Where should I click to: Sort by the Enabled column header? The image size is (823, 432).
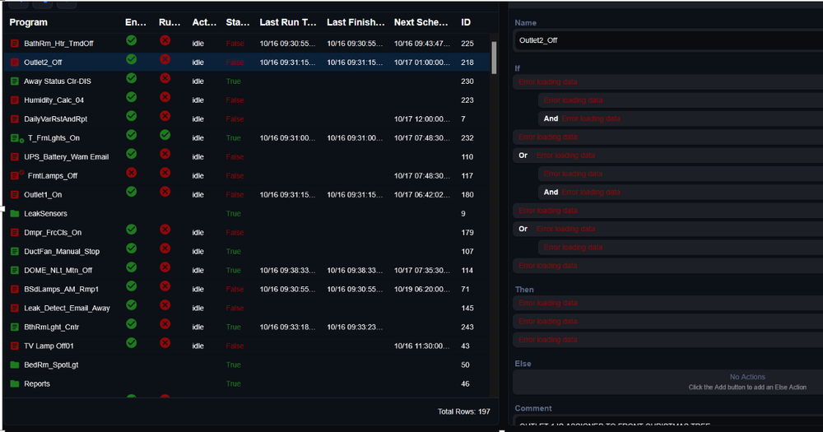(x=136, y=22)
